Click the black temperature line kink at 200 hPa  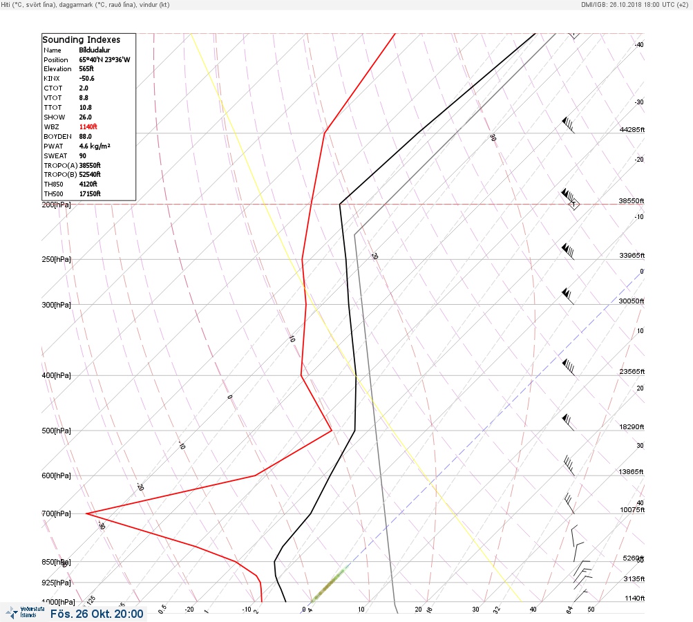(340, 205)
